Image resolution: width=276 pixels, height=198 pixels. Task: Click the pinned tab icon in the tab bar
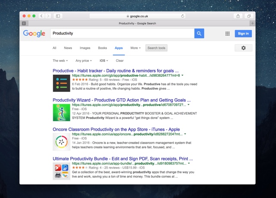point(24,23)
